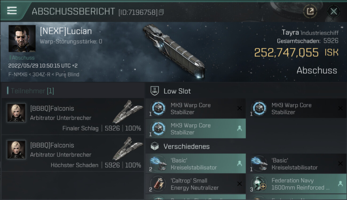Select Falconis portrait in Höchster Schaden row
Viewport: 347px width, 200px height.
[16, 150]
